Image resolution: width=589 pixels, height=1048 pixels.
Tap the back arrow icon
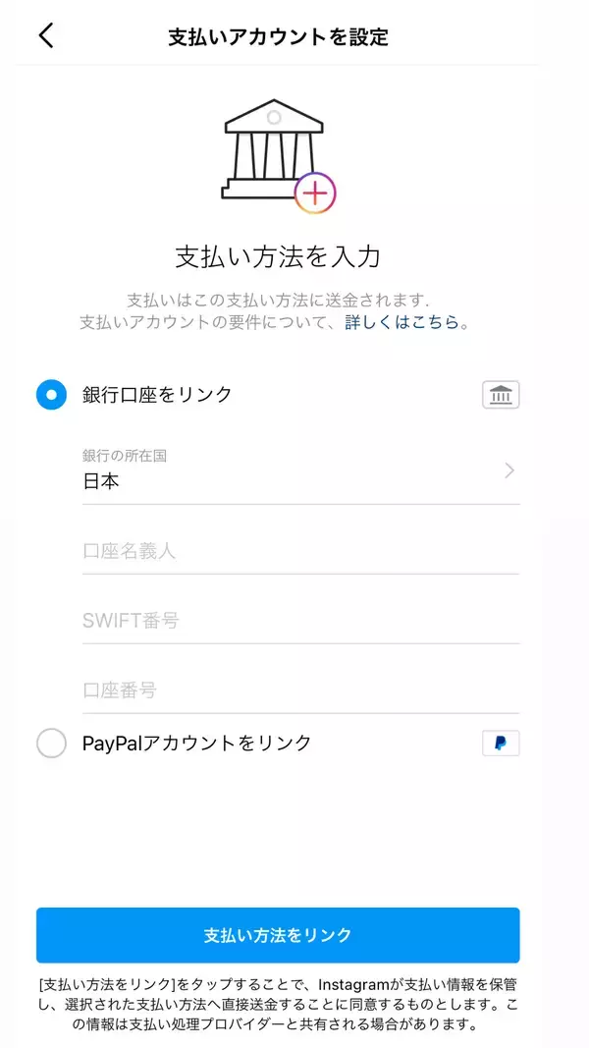(46, 36)
